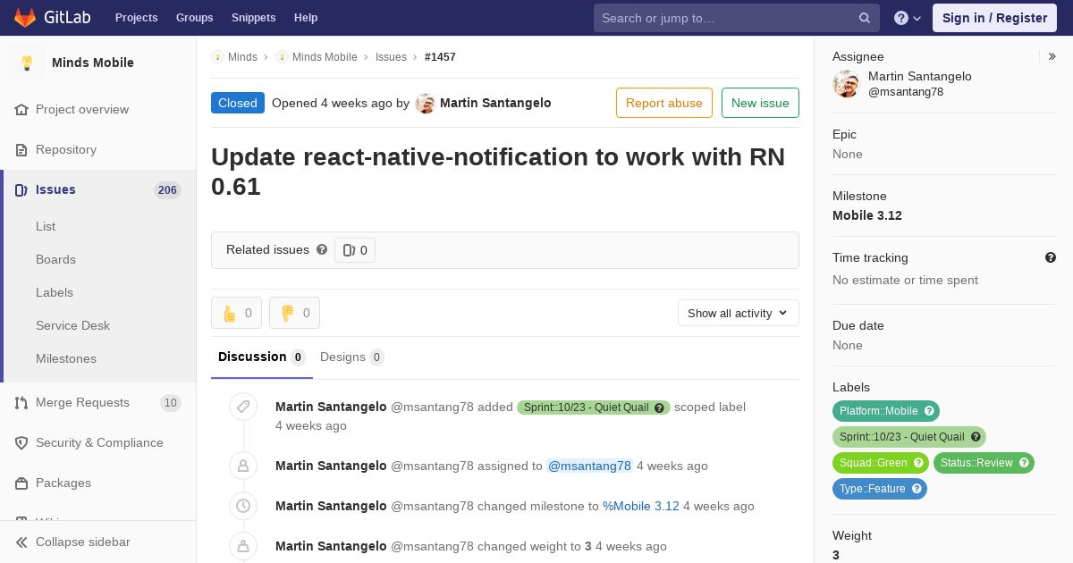Open the %Mobile 3.12 milestone link
The width and height of the screenshot is (1073, 563).
point(641,506)
